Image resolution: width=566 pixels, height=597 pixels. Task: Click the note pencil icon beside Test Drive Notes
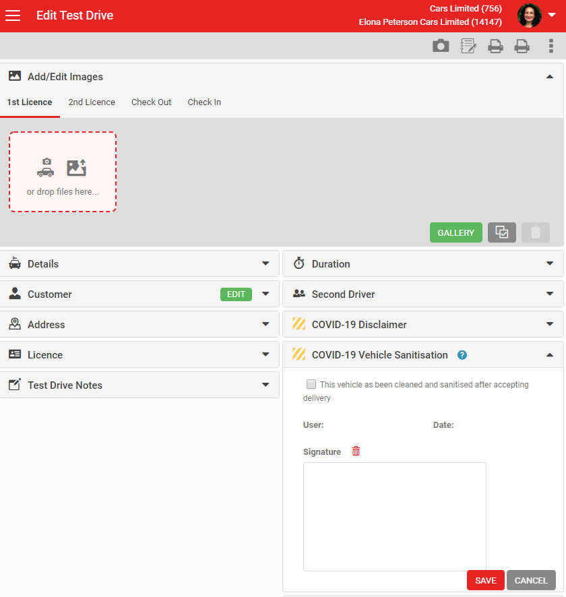pyautogui.click(x=15, y=384)
